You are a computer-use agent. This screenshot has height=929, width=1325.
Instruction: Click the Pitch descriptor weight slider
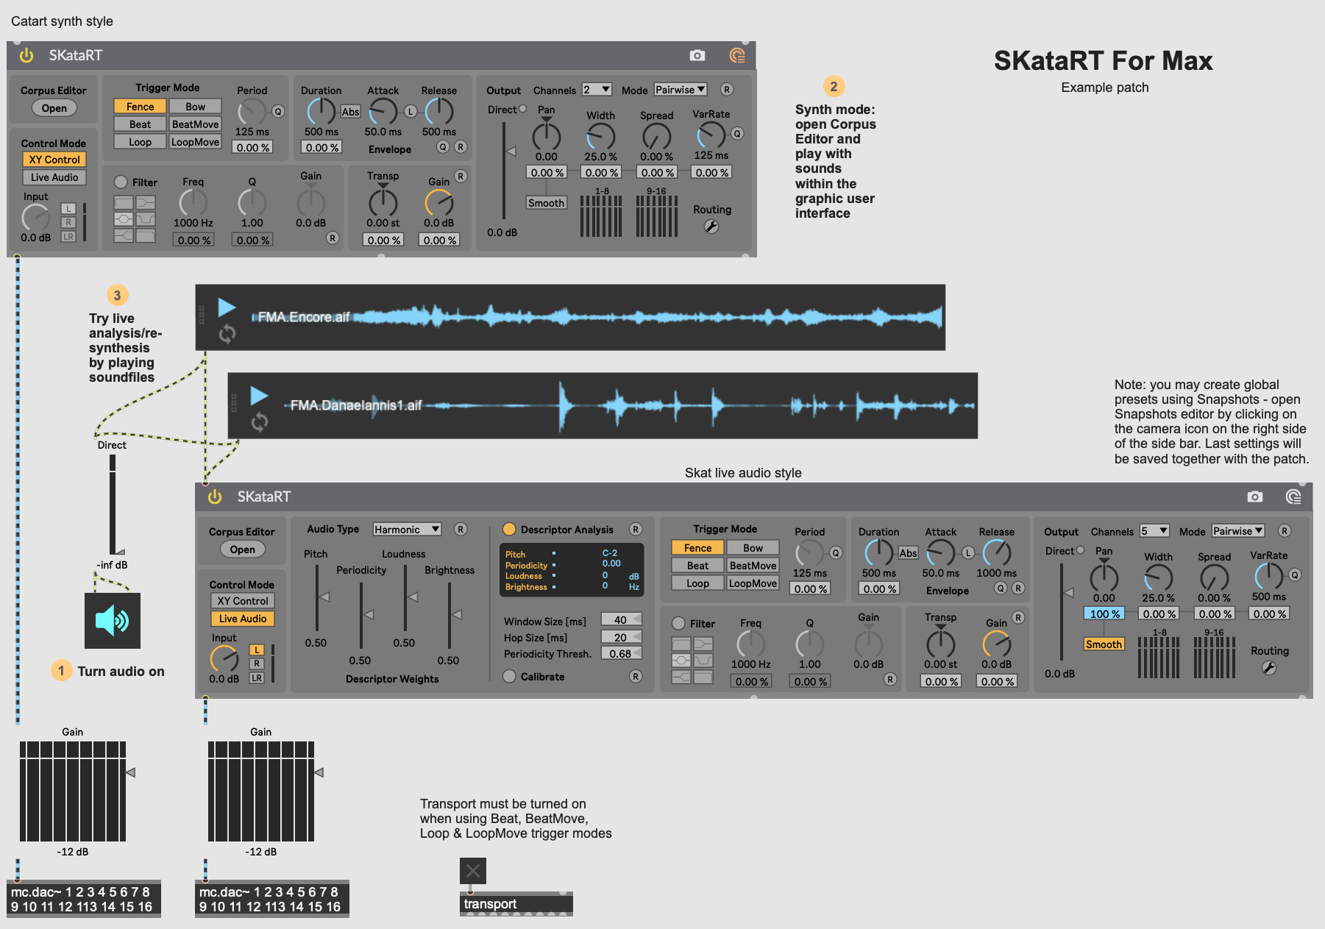(x=318, y=597)
